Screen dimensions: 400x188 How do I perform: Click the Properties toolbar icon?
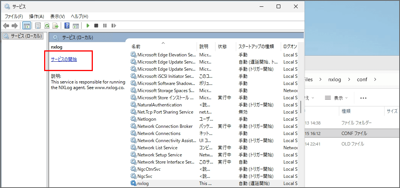(x=38, y=26)
